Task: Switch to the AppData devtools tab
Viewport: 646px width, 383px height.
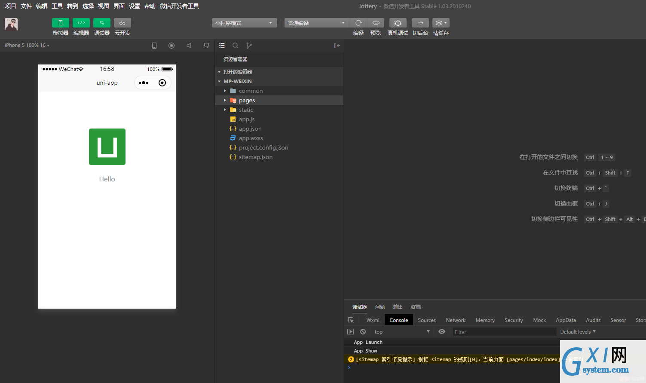Action: point(566,320)
